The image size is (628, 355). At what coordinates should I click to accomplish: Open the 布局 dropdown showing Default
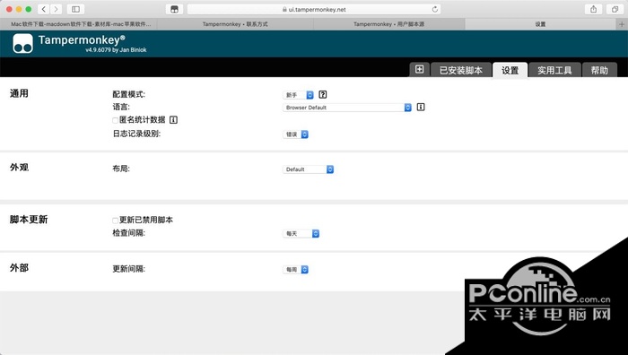[309, 169]
